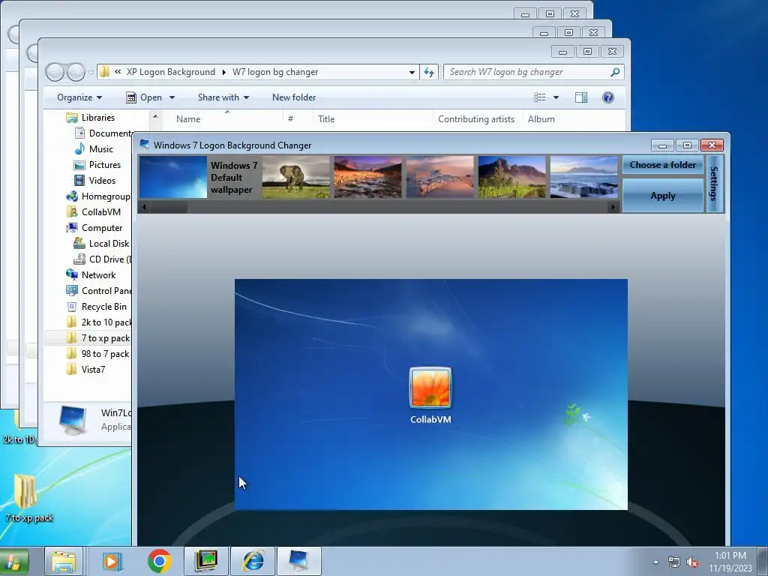Select the Vista7 folder in the navigation pane
The height and width of the screenshot is (576, 768).
pyautogui.click(x=93, y=369)
